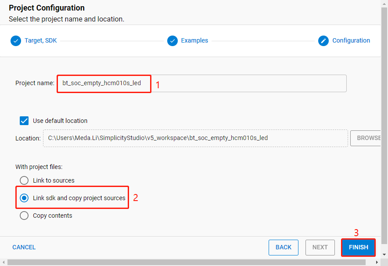Select the Configuration step label

(351, 41)
